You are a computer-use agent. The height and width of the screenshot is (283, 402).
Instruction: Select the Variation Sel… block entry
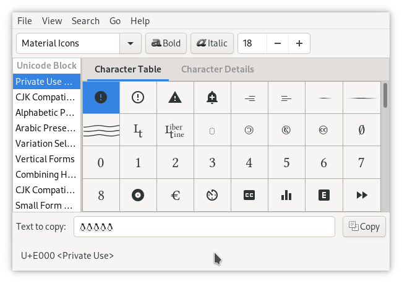pos(46,144)
